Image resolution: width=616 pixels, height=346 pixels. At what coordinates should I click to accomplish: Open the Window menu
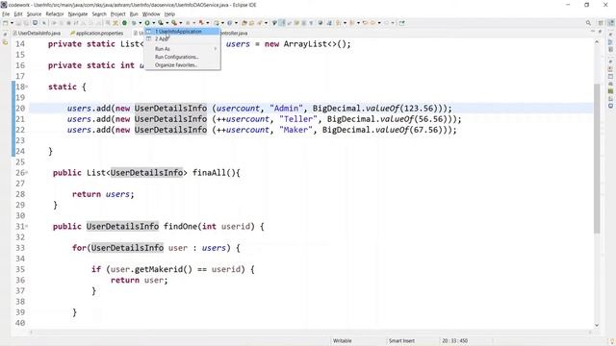click(x=151, y=13)
